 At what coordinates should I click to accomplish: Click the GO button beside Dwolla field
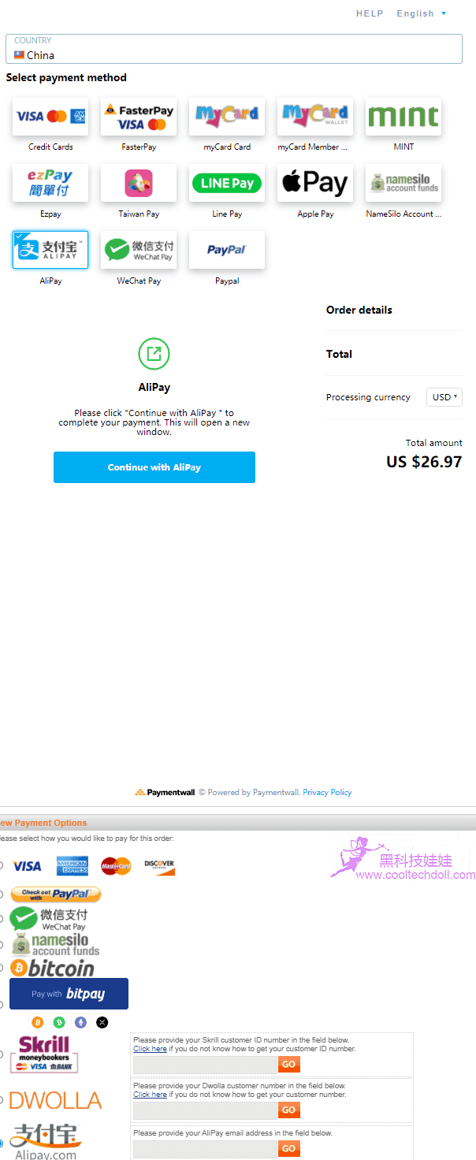(x=289, y=1110)
